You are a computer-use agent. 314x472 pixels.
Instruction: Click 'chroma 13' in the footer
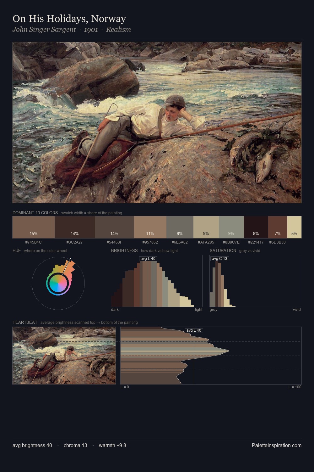tap(75, 445)
